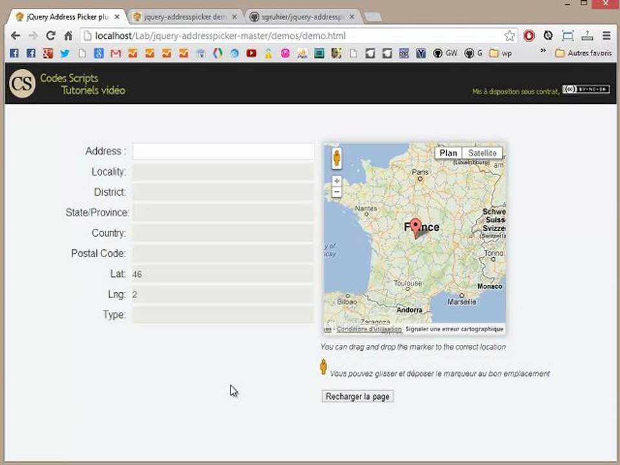Open the wp bookmarks folder
Screen dimensions: 620x465
click(501, 53)
